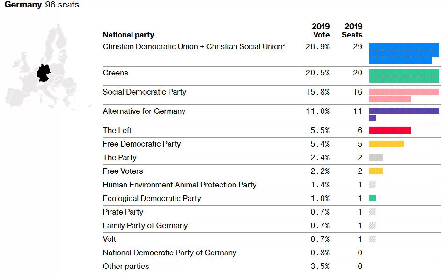Click the blue CDU/CSU seat blocks

click(404, 53)
